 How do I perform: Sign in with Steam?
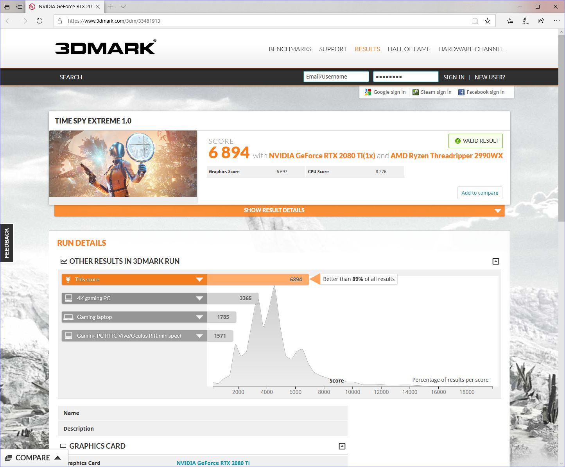click(x=432, y=92)
